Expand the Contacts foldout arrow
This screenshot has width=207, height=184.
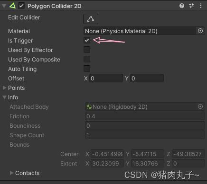(x=11, y=173)
